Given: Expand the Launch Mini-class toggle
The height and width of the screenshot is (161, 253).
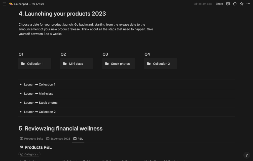Looking at the screenshot, I should 21,94.
